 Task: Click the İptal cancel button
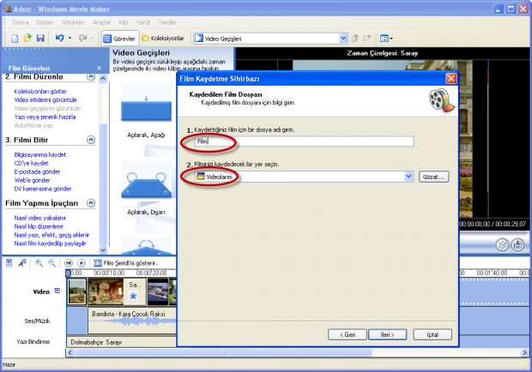pos(432,335)
